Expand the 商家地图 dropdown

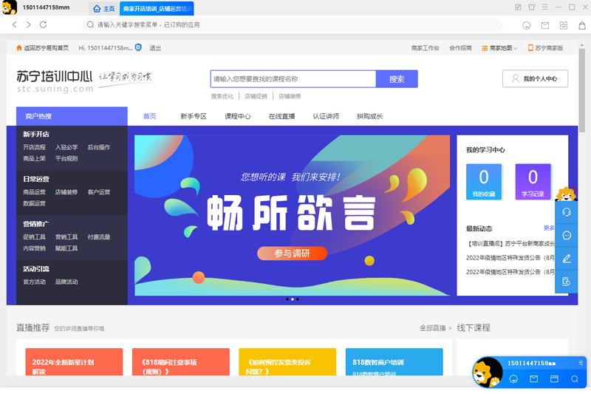tap(500, 48)
